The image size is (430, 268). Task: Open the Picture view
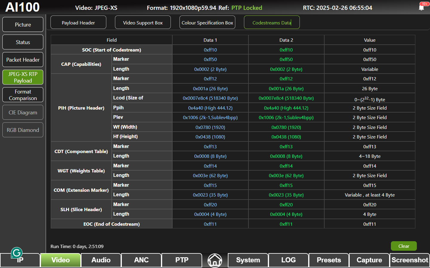pos(23,25)
